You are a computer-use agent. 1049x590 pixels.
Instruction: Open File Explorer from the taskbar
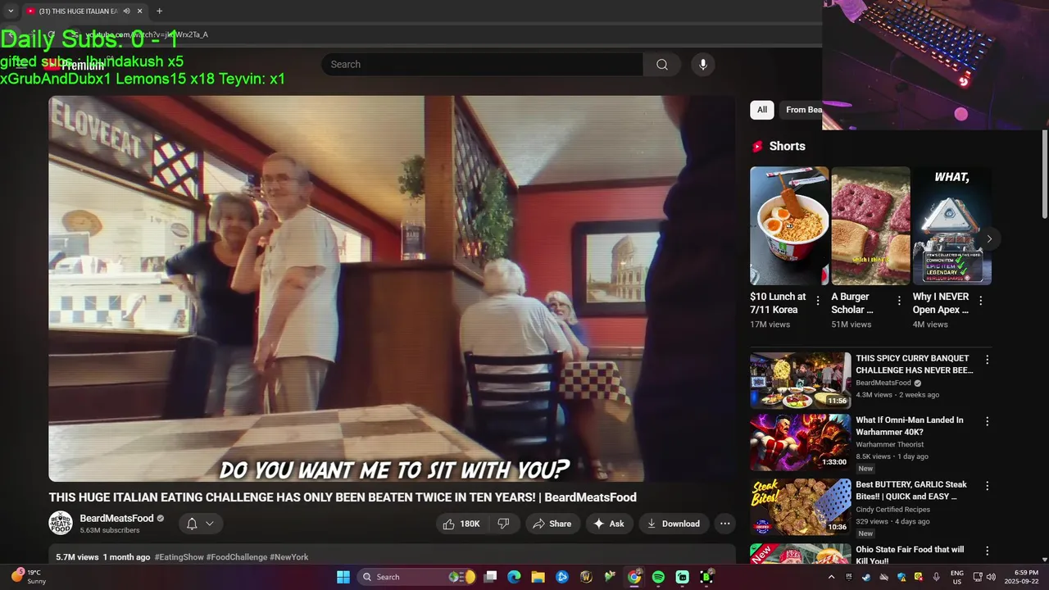pos(538,577)
